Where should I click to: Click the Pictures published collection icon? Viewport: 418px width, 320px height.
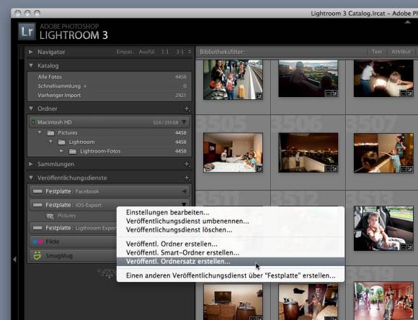50,216
